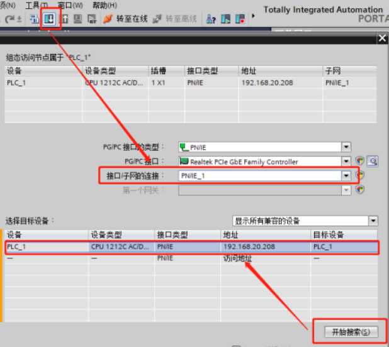Viewport: 389px width, 347px height.
Task: Click the Realtek network card icon
Action: pyautogui.click(x=184, y=161)
